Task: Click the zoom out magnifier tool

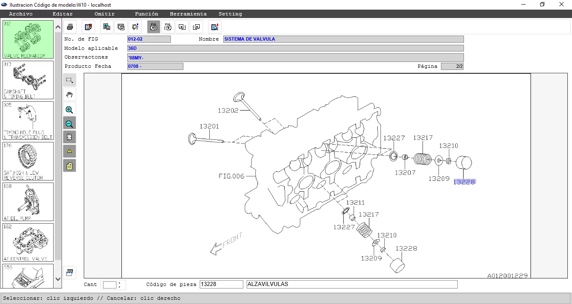Action: [x=70, y=124]
